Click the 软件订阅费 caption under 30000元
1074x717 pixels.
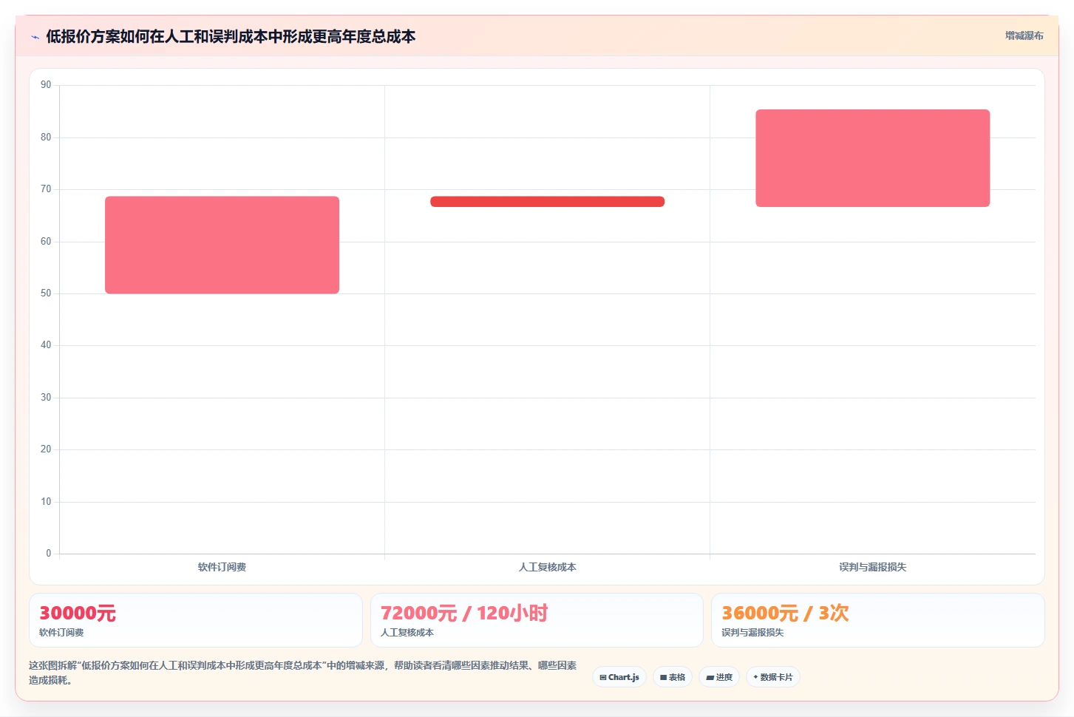(x=61, y=633)
